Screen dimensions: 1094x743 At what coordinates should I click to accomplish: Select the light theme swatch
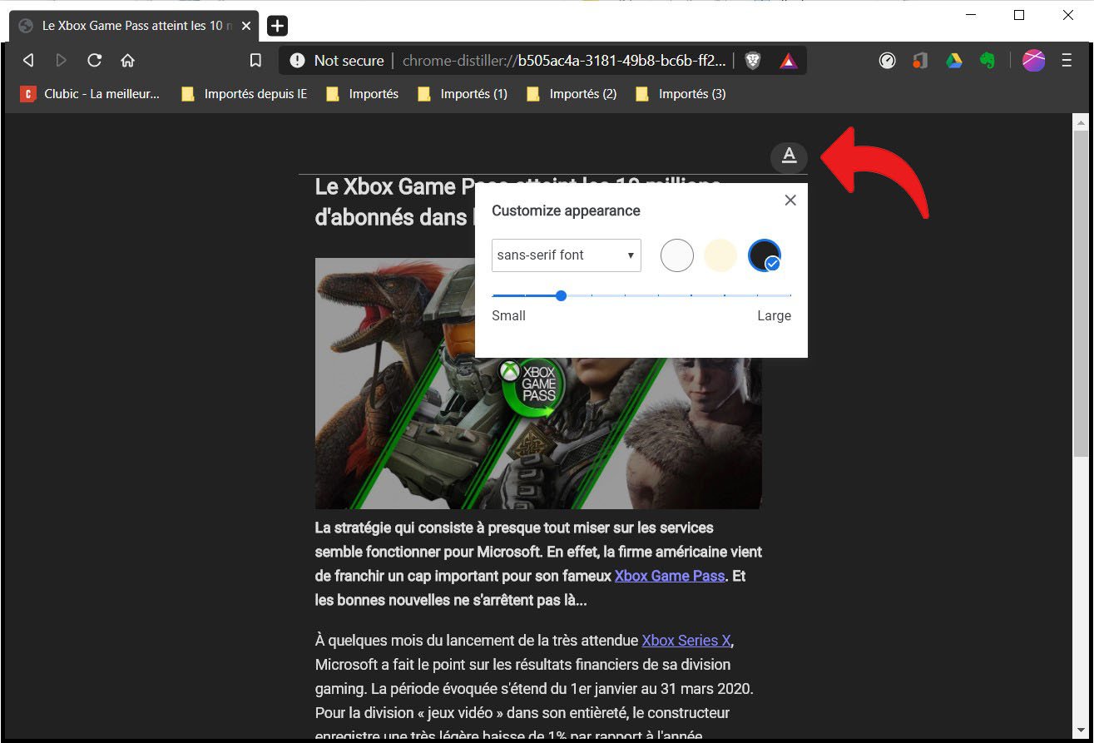pos(676,255)
